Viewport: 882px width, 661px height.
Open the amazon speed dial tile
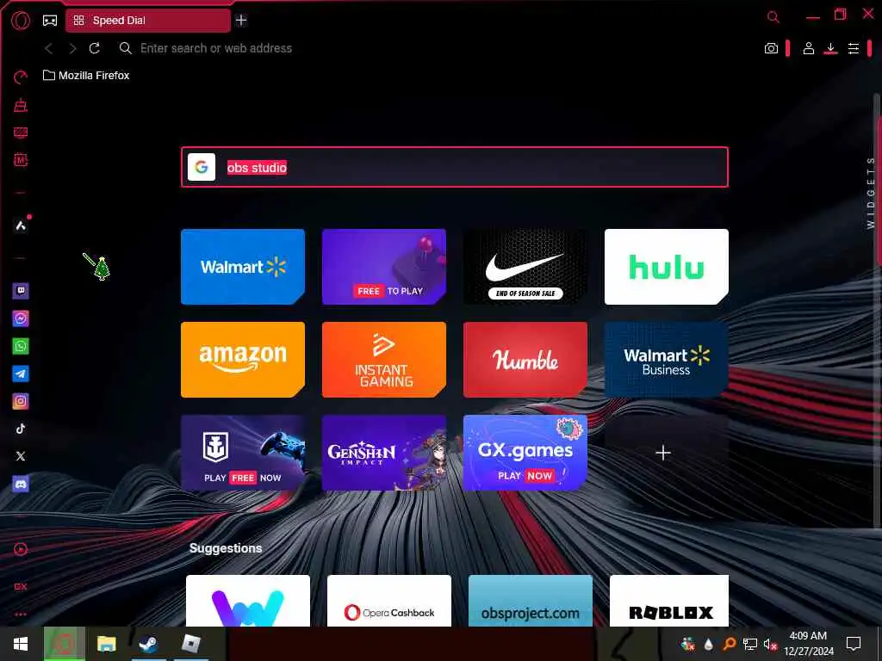[x=243, y=360]
